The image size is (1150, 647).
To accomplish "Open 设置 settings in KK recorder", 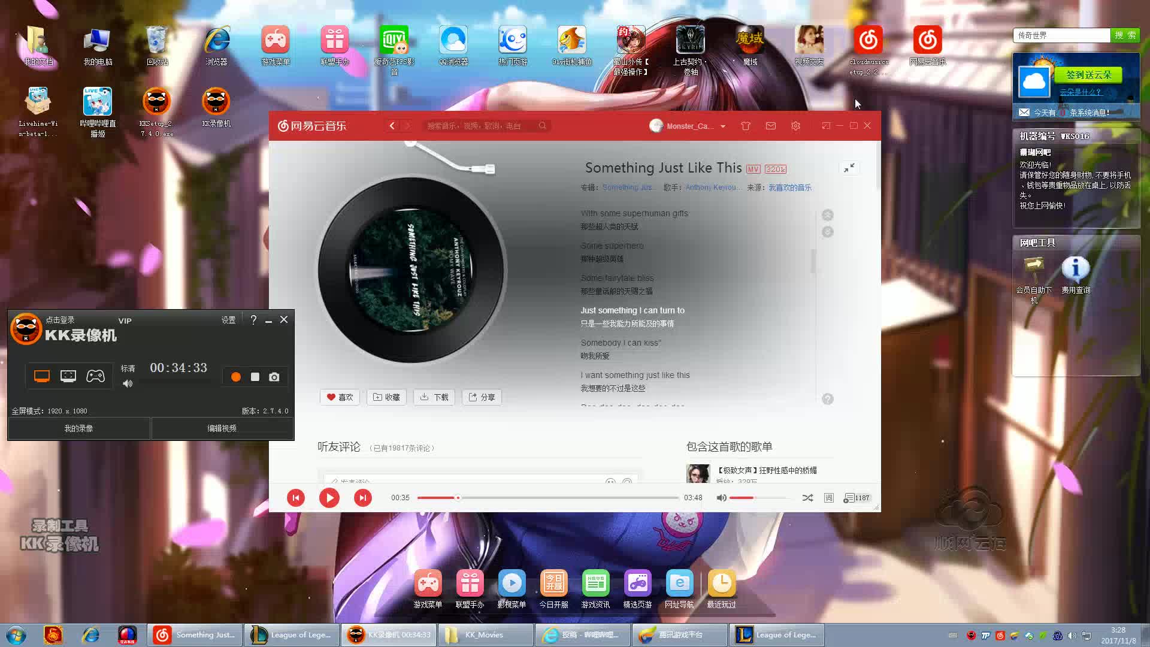I will [228, 320].
